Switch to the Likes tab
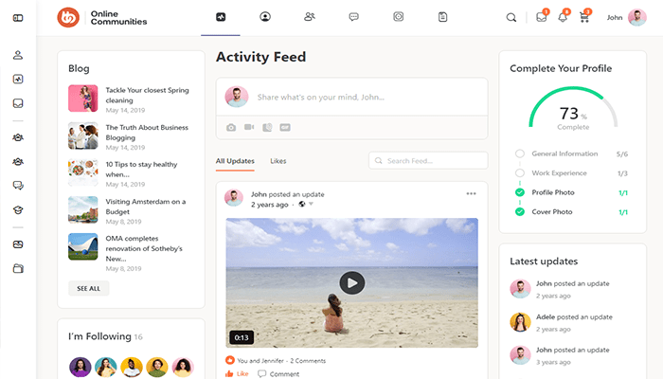The width and height of the screenshot is (663, 379). click(278, 161)
